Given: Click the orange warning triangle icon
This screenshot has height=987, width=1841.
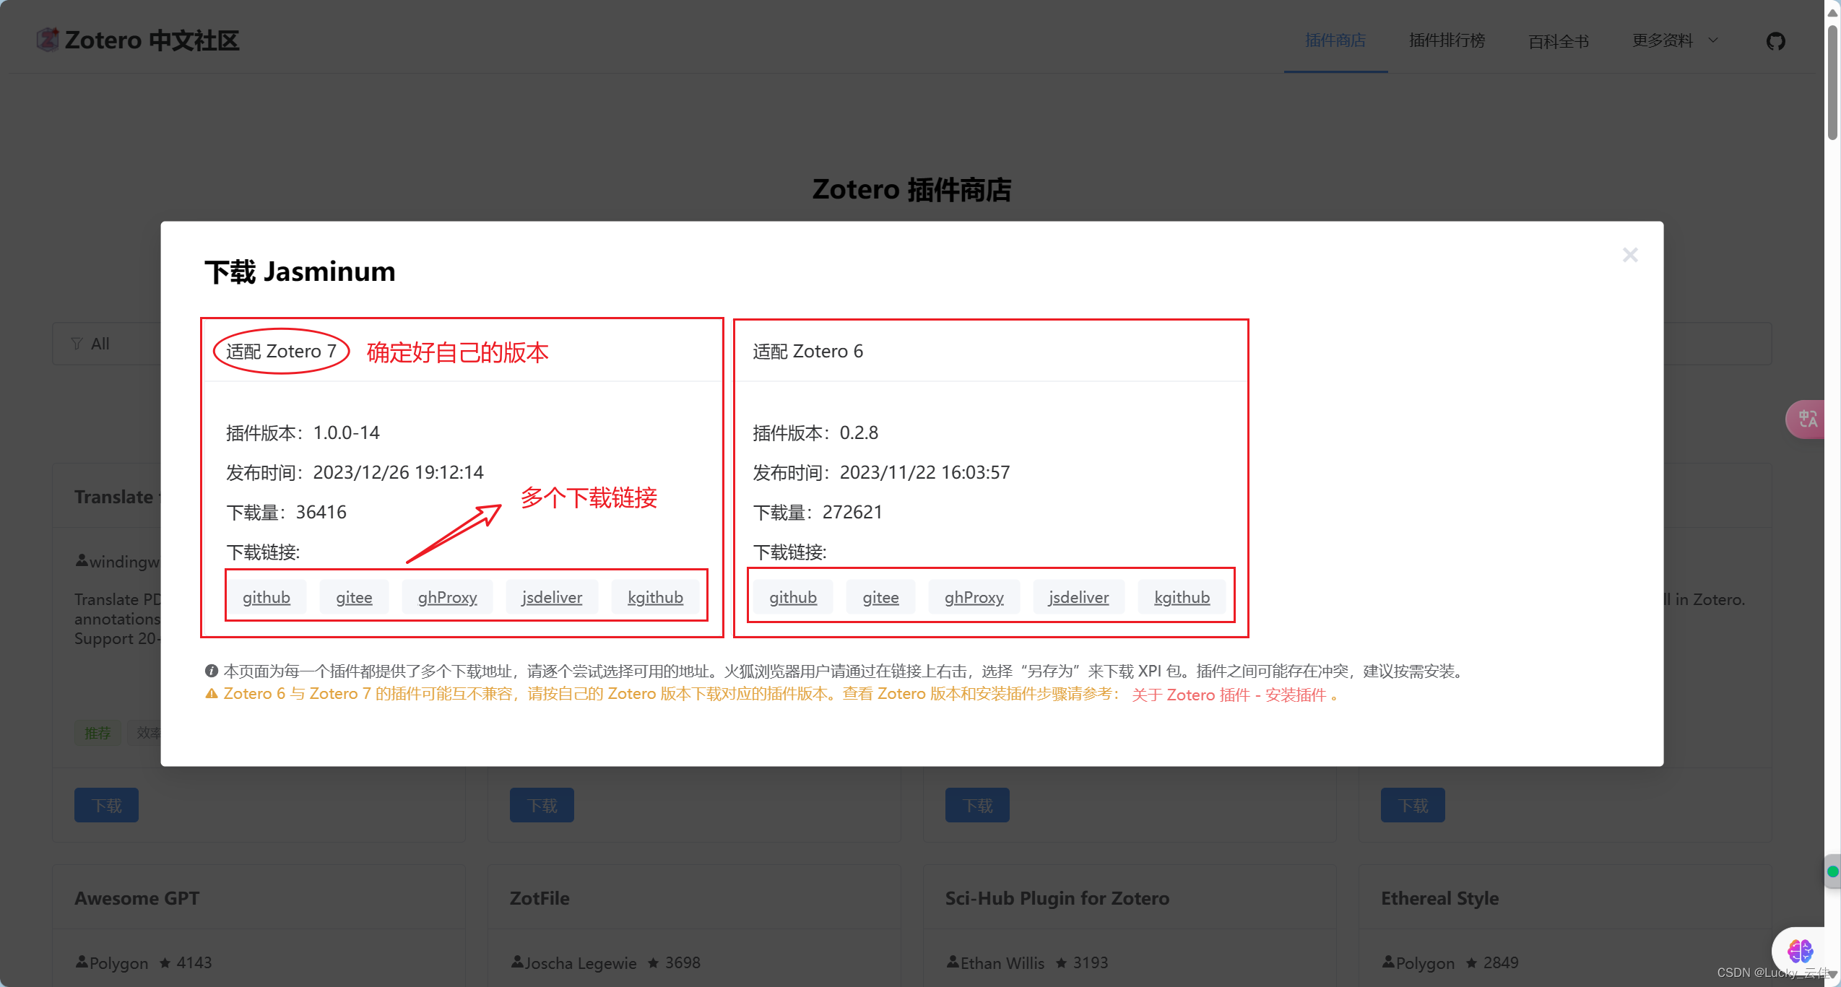Looking at the screenshot, I should 211,694.
